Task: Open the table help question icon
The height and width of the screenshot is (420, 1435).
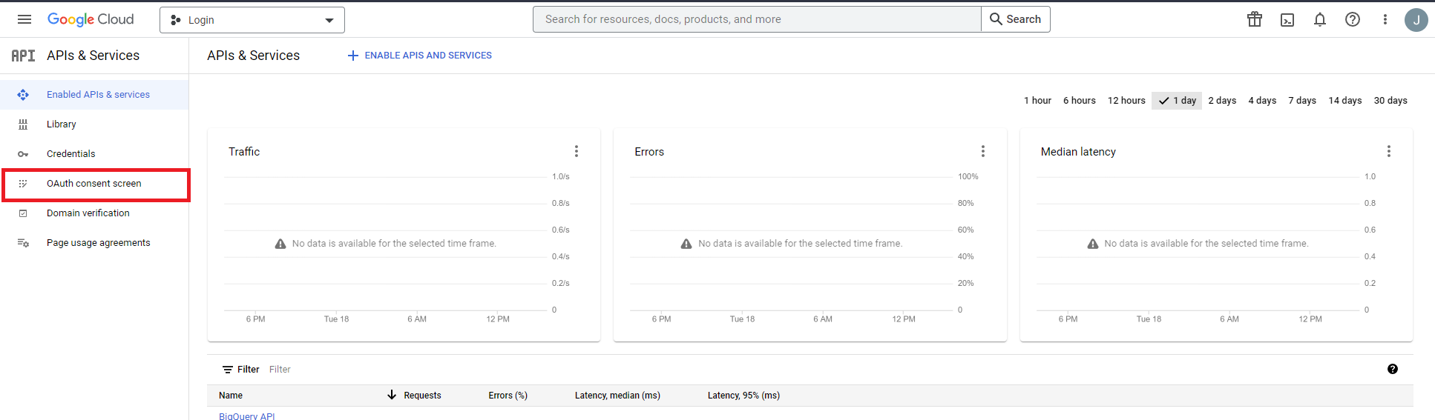Action: tap(1393, 369)
